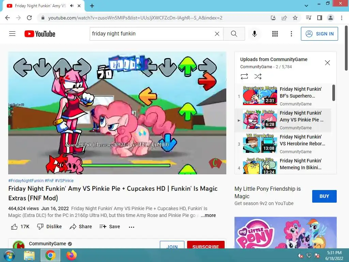Save the video to playlist

point(109,227)
